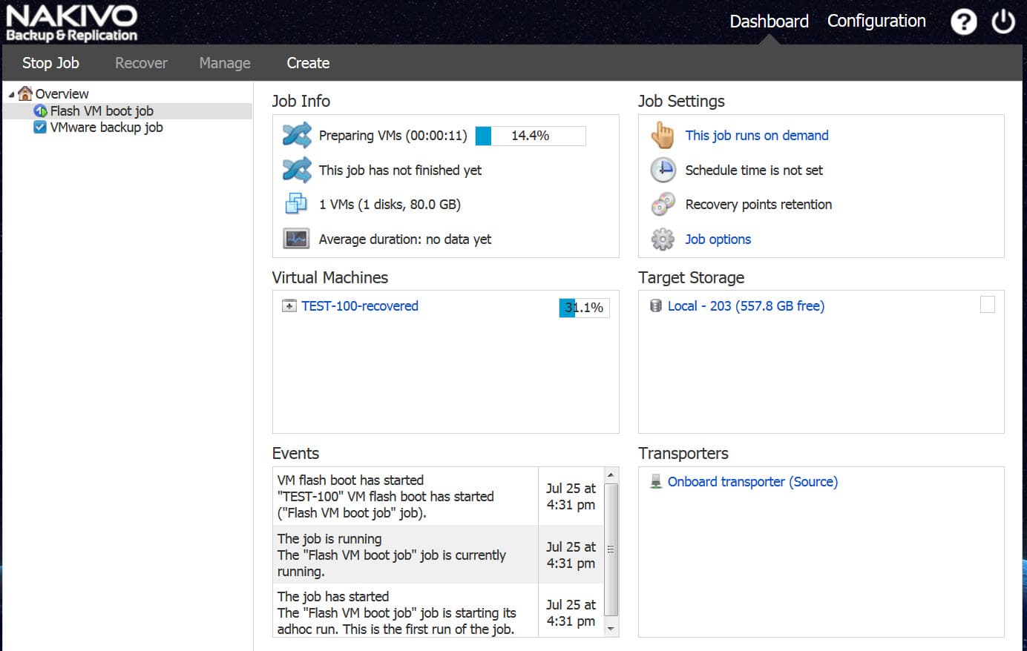Click 'Preparing VMs (00:00:11)' text
The width and height of the screenshot is (1027, 651).
point(393,136)
